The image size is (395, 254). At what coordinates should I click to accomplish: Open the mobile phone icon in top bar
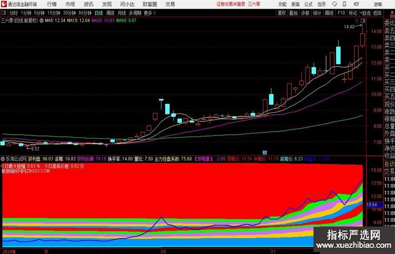point(344,4)
